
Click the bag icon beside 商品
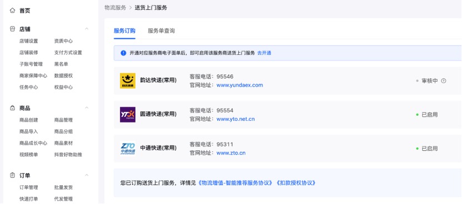coord(12,108)
